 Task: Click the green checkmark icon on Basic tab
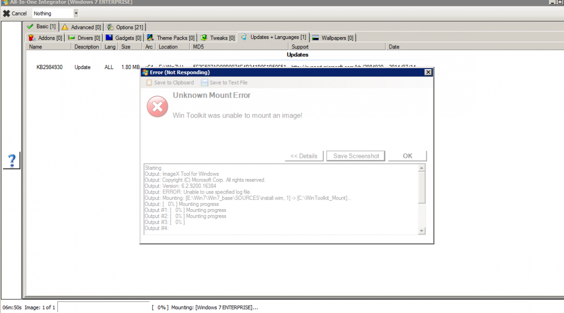tap(31, 27)
